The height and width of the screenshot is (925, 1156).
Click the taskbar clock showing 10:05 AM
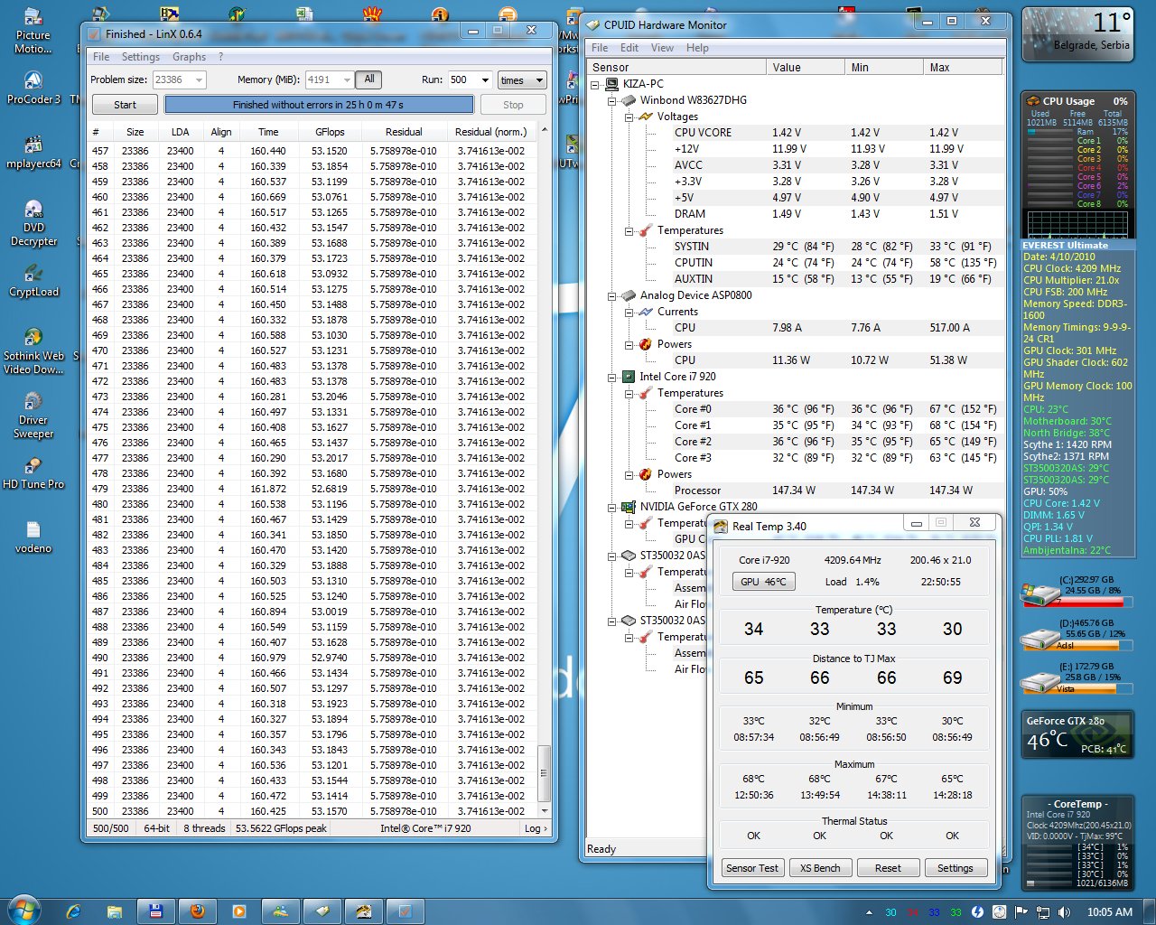[1109, 912]
